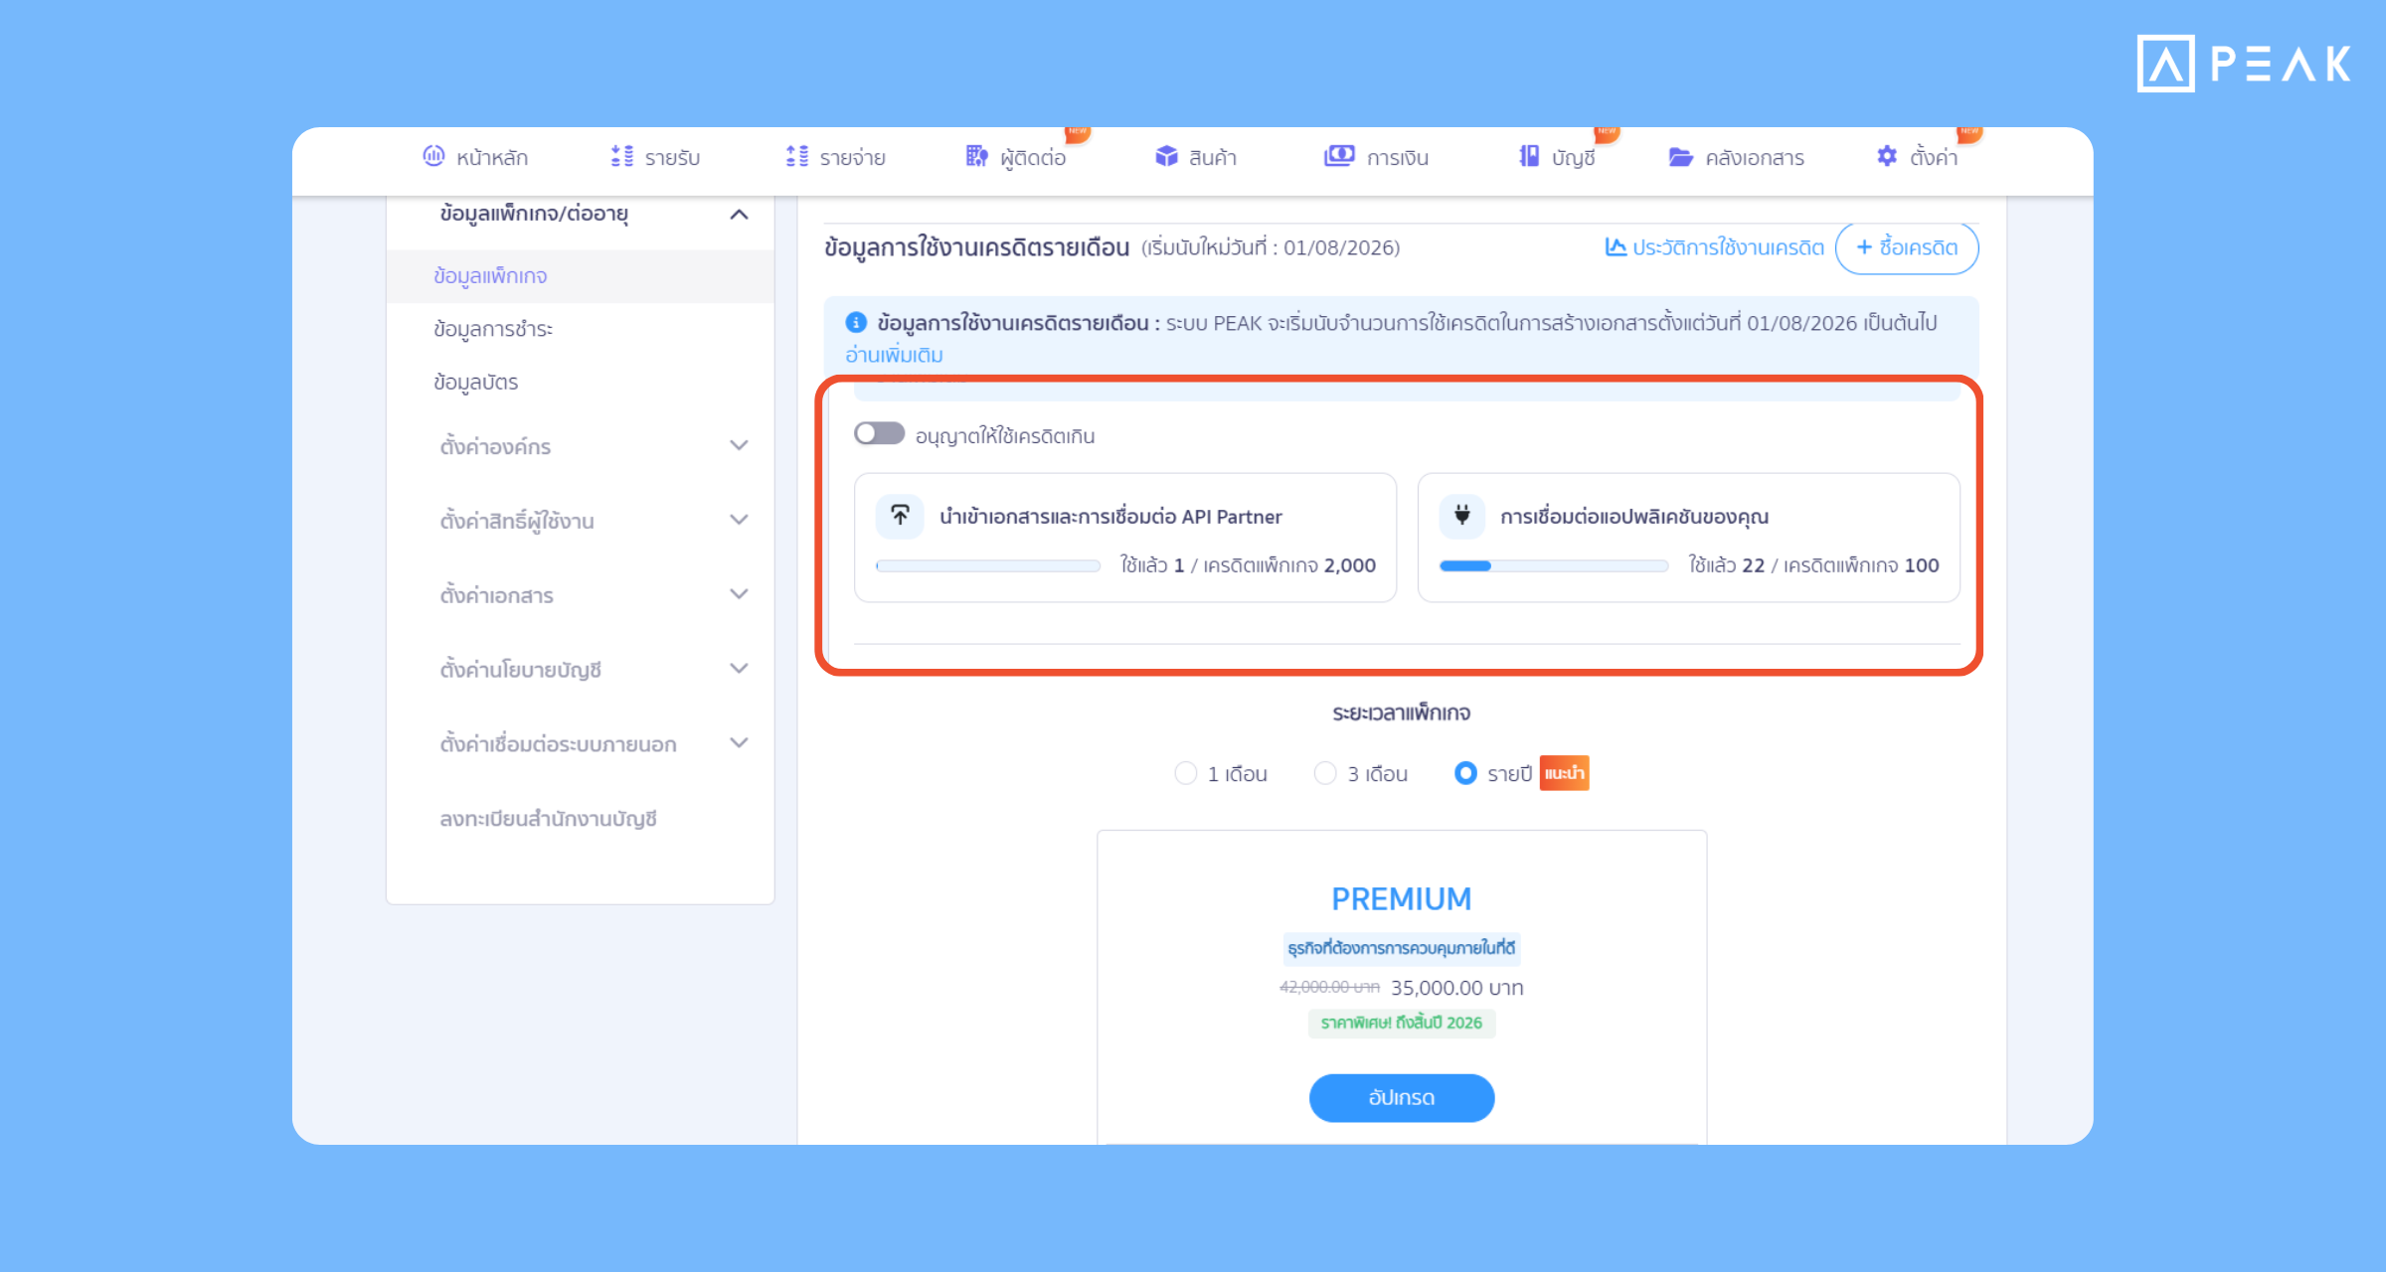The image size is (2386, 1272).
Task: Click the product box icon beside สินค้า
Action: click(x=1166, y=156)
